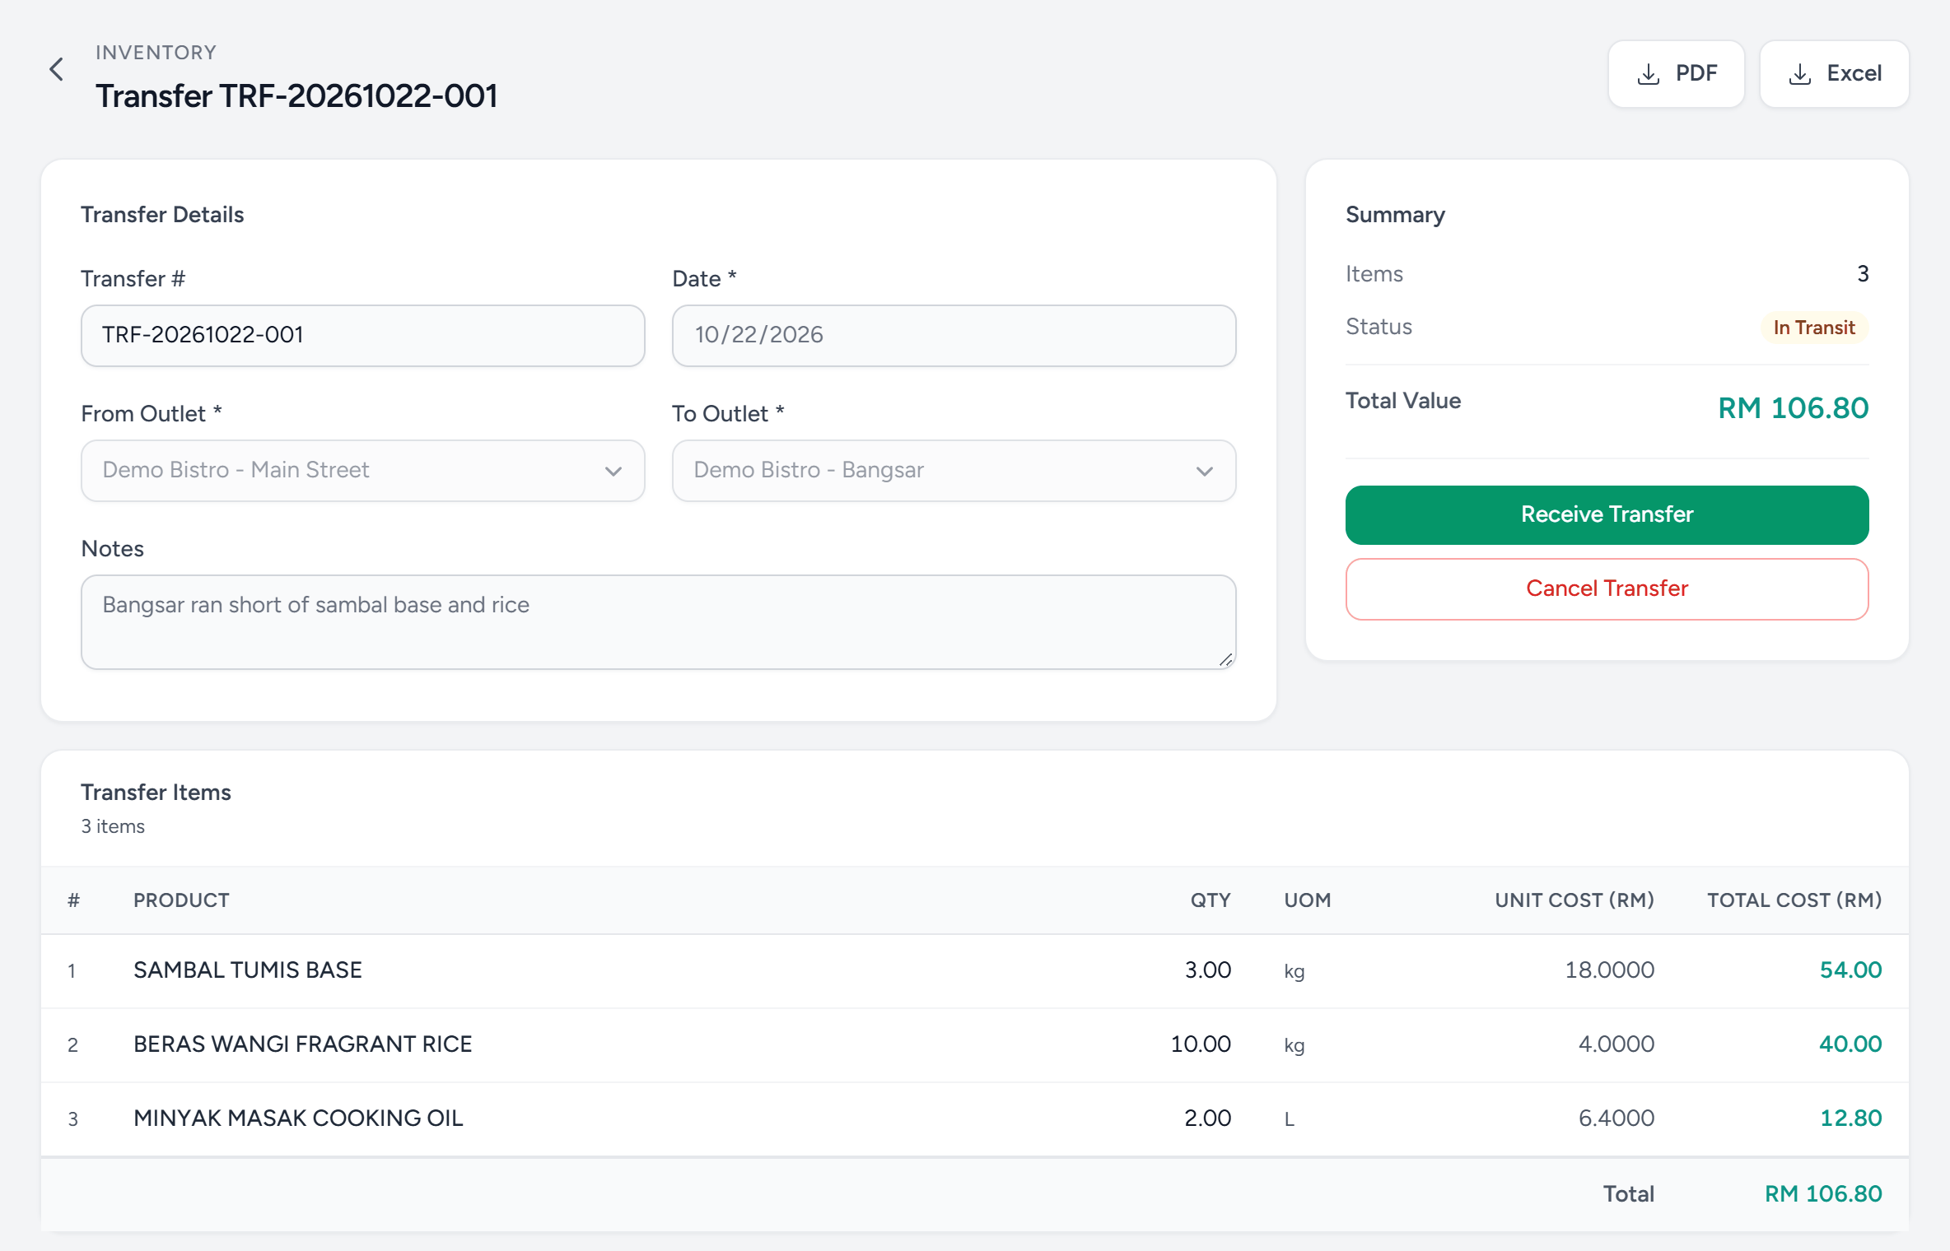1950x1251 pixels.
Task: Select the MINYAK MASAK COOKING OIL row
Action: coord(974,1118)
